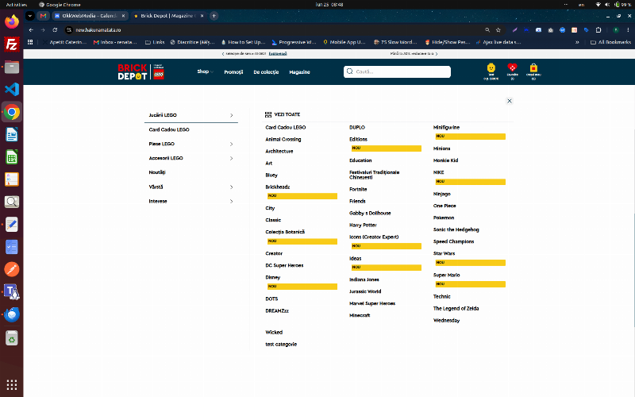Open the Chrome profile avatar

tap(616, 30)
